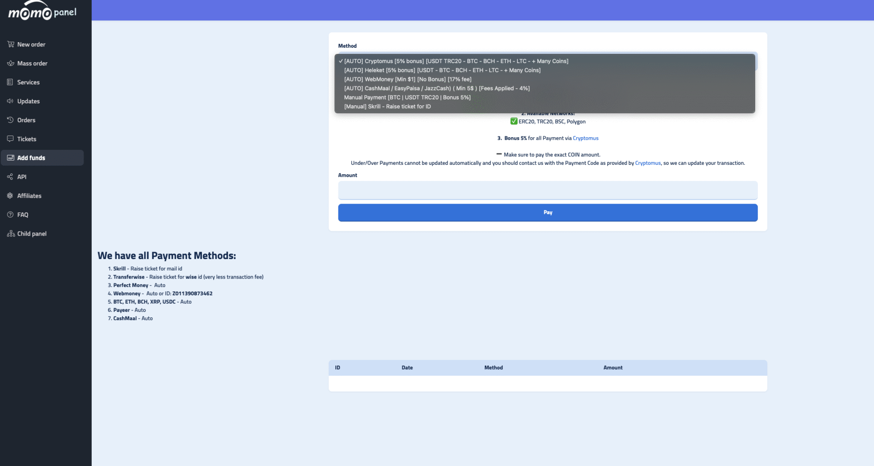Choose Manual Skrill raise ticket option
Viewport: 874px width, 466px height.
coord(387,106)
